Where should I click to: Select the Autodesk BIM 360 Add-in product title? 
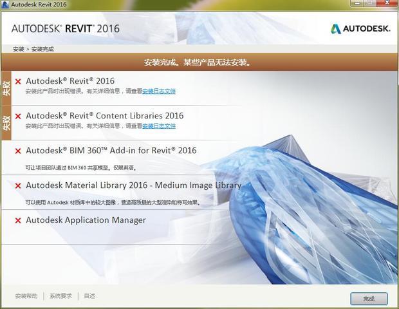(111, 151)
